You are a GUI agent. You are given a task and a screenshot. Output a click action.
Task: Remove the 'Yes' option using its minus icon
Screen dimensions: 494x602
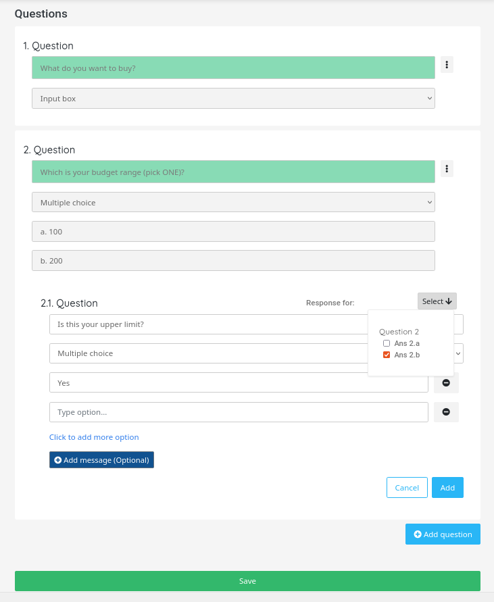[x=446, y=382]
